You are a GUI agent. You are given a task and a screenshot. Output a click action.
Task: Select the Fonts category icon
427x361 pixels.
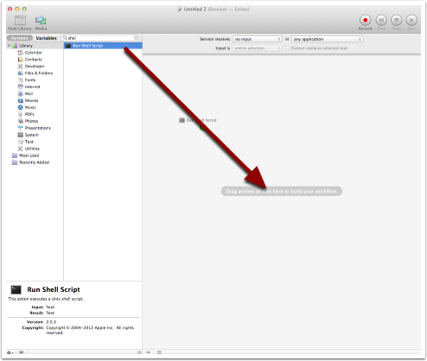[x=20, y=80]
